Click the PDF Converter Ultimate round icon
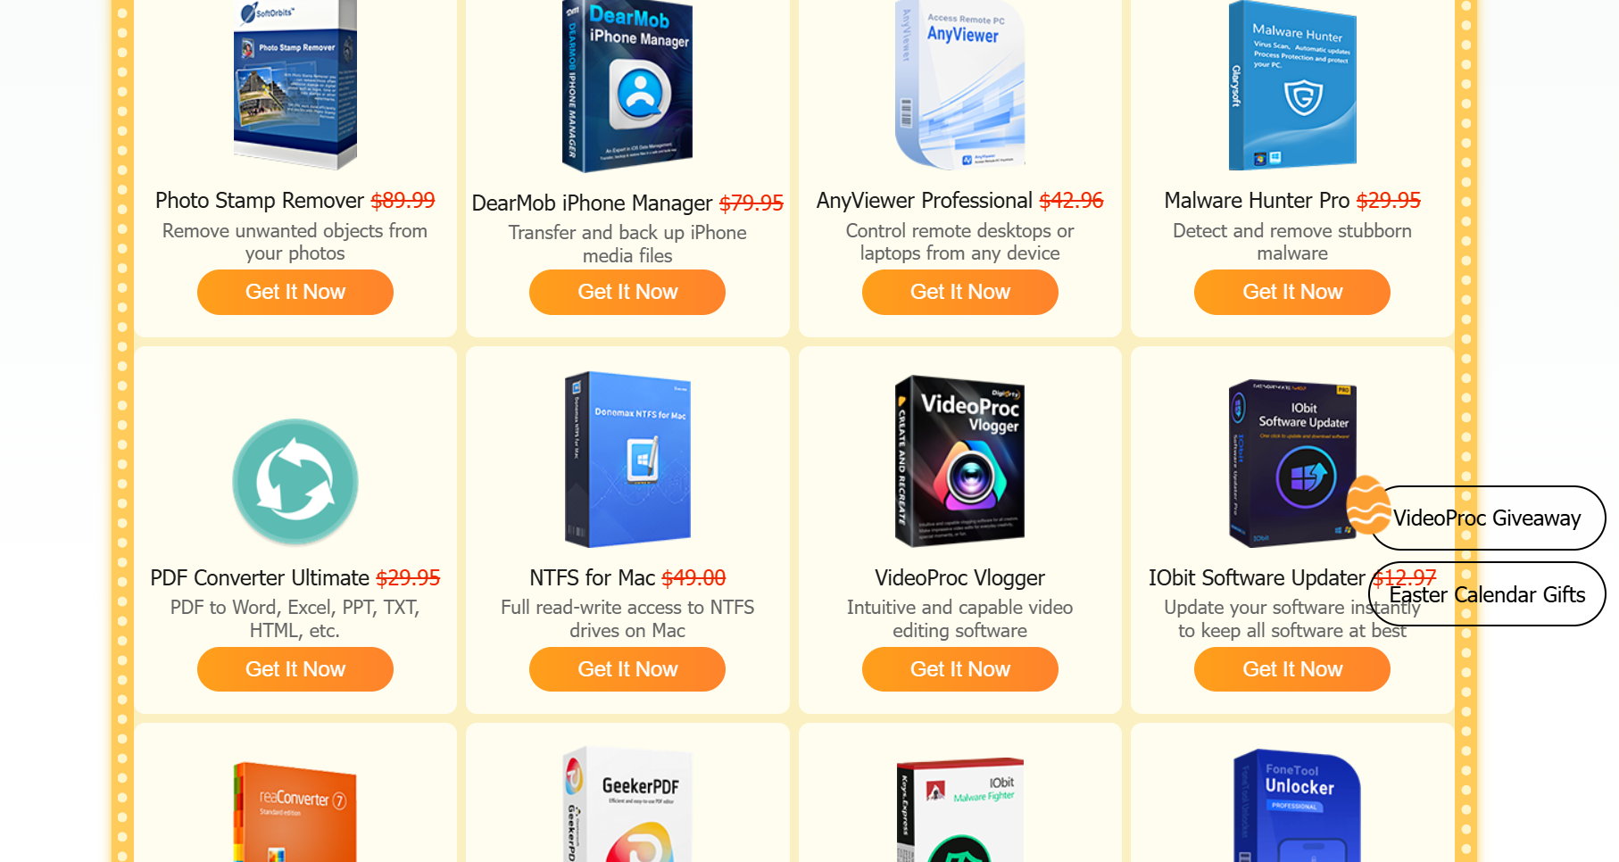 (295, 482)
